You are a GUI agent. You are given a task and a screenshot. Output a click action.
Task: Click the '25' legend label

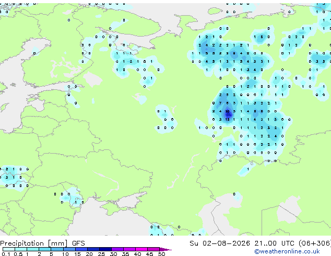[101, 254]
